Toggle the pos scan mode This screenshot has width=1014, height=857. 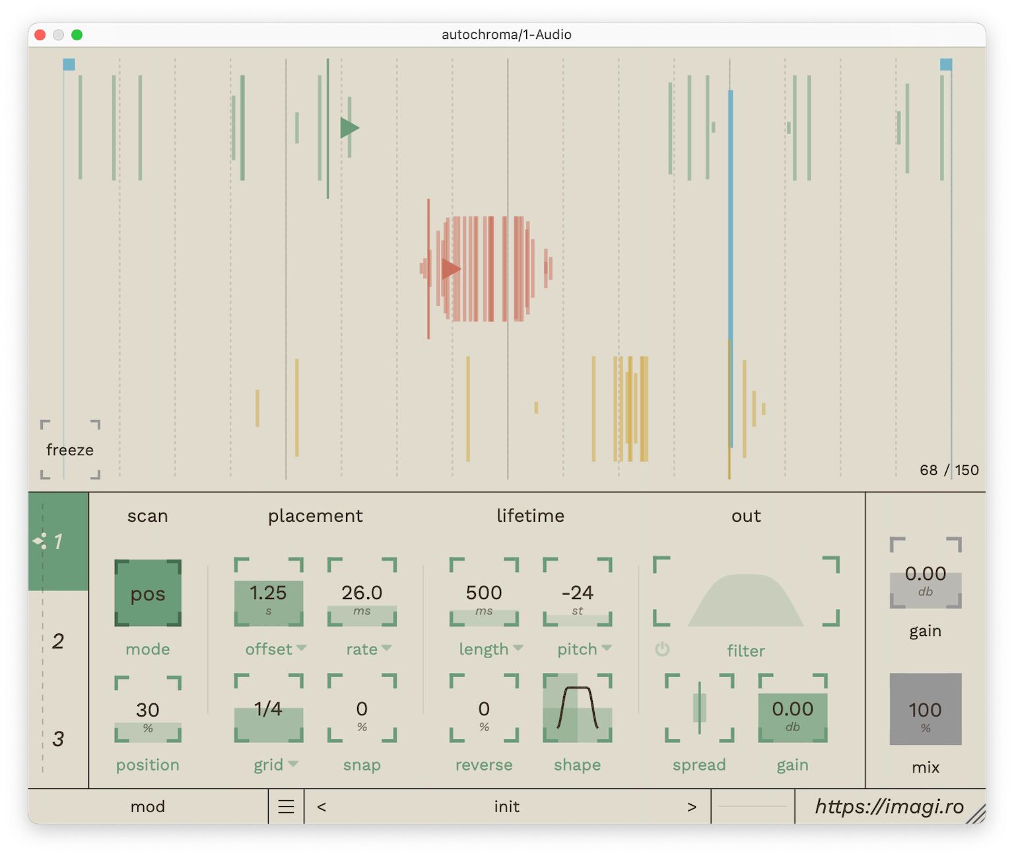coord(147,593)
